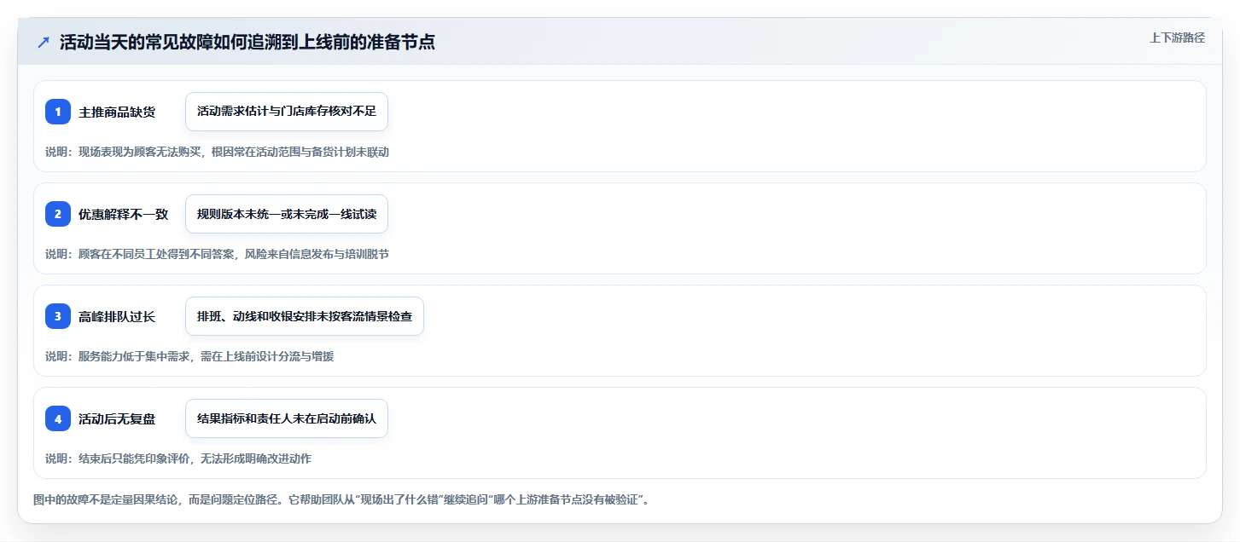Screen dimensions: 1240x542
Task: Click the note starting 说明:结束后只能凭印象评价
Action: pos(178,458)
